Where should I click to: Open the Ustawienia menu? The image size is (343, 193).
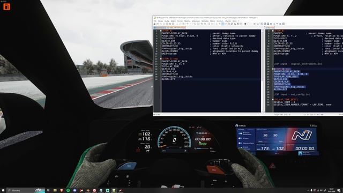point(196,21)
